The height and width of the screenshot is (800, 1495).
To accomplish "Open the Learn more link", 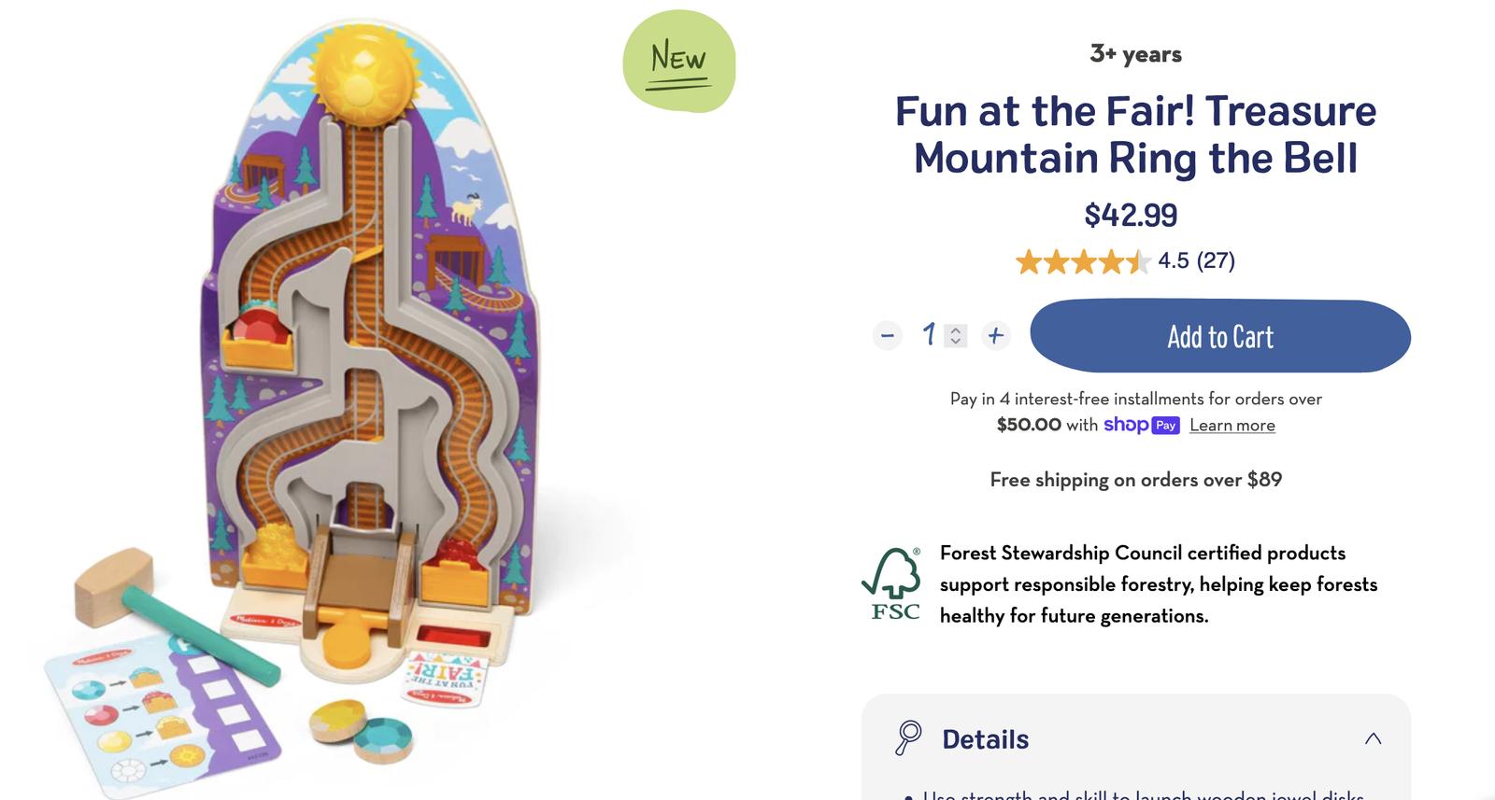I will (1232, 426).
